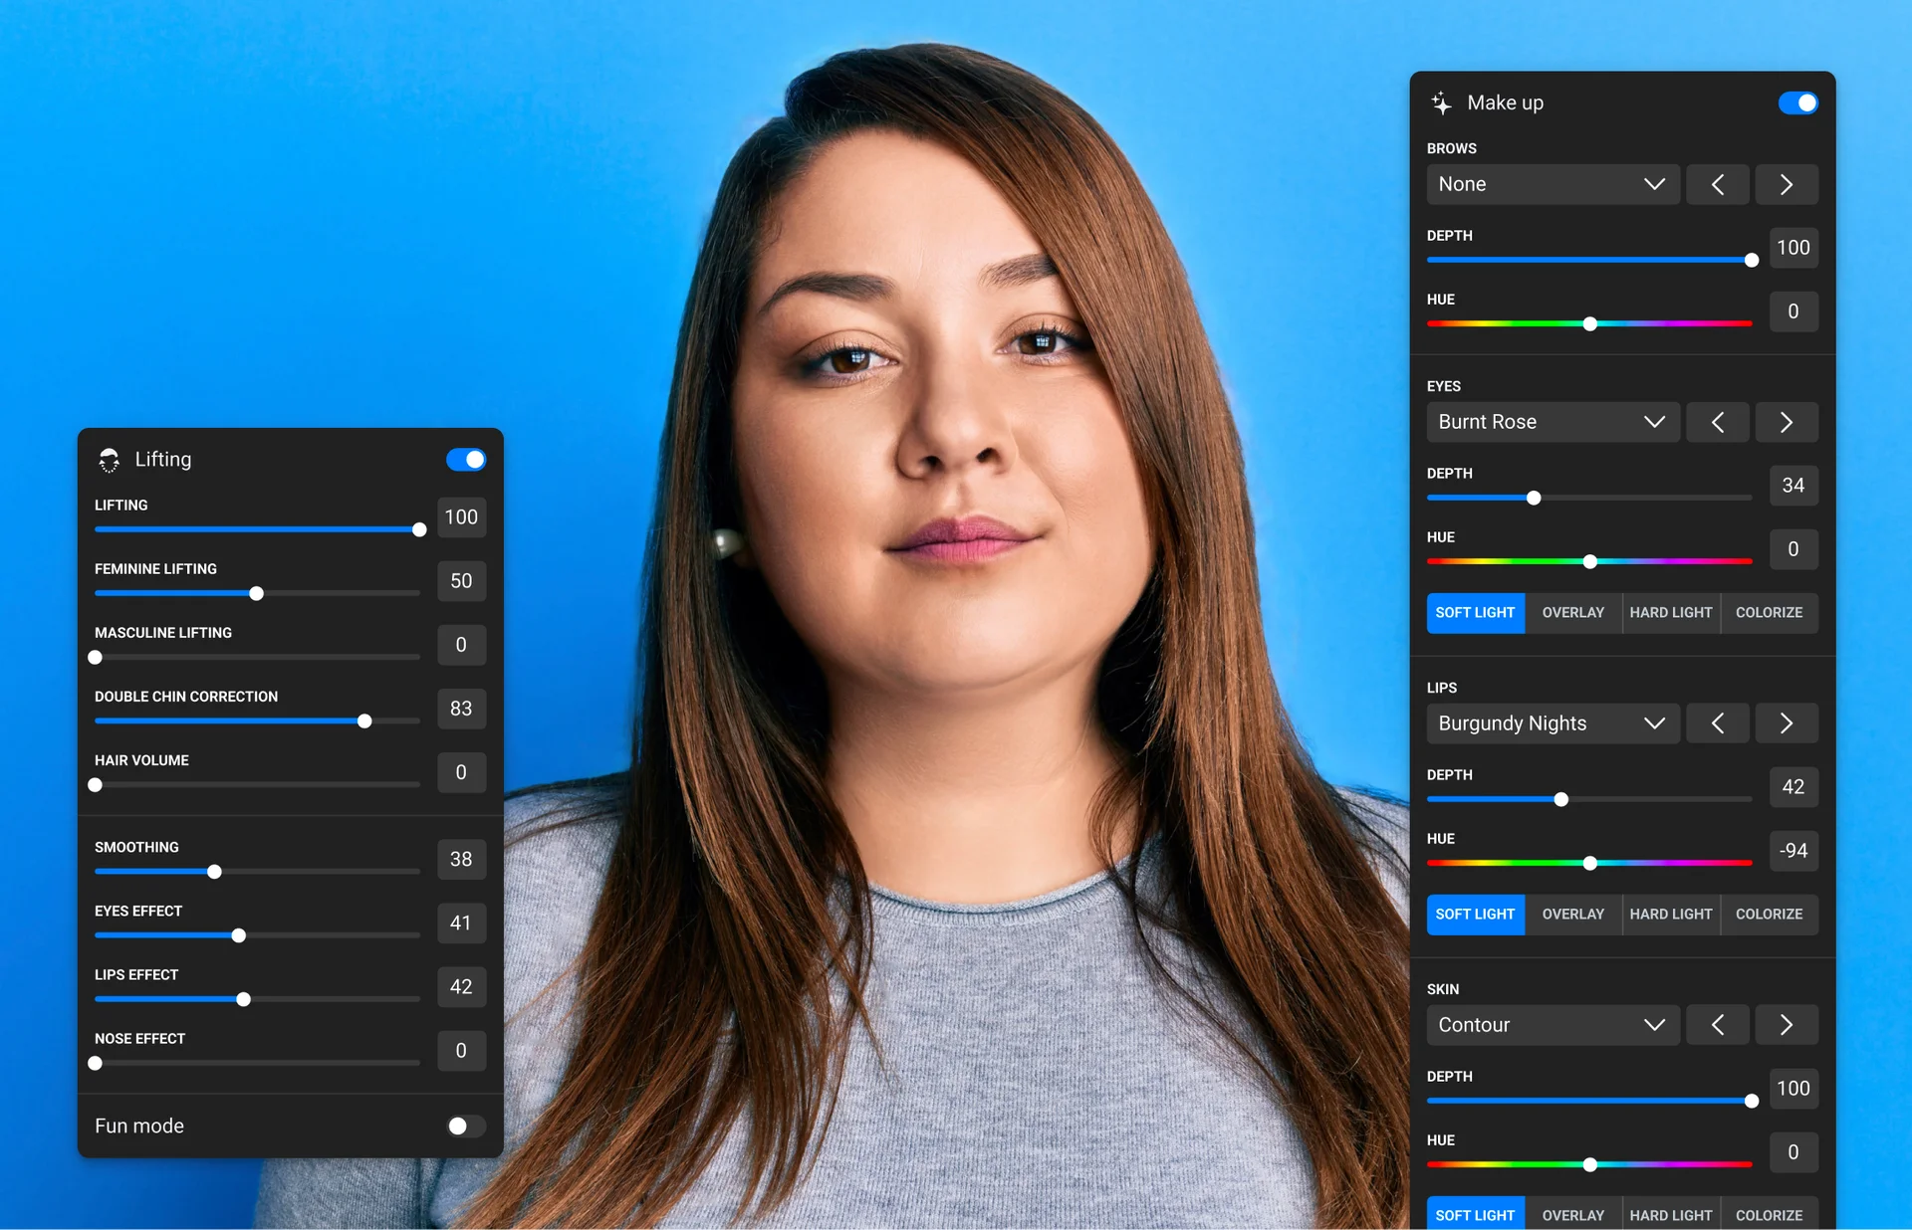Click the Skin Hue slider handle
1912x1230 pixels.
coord(1590,1165)
